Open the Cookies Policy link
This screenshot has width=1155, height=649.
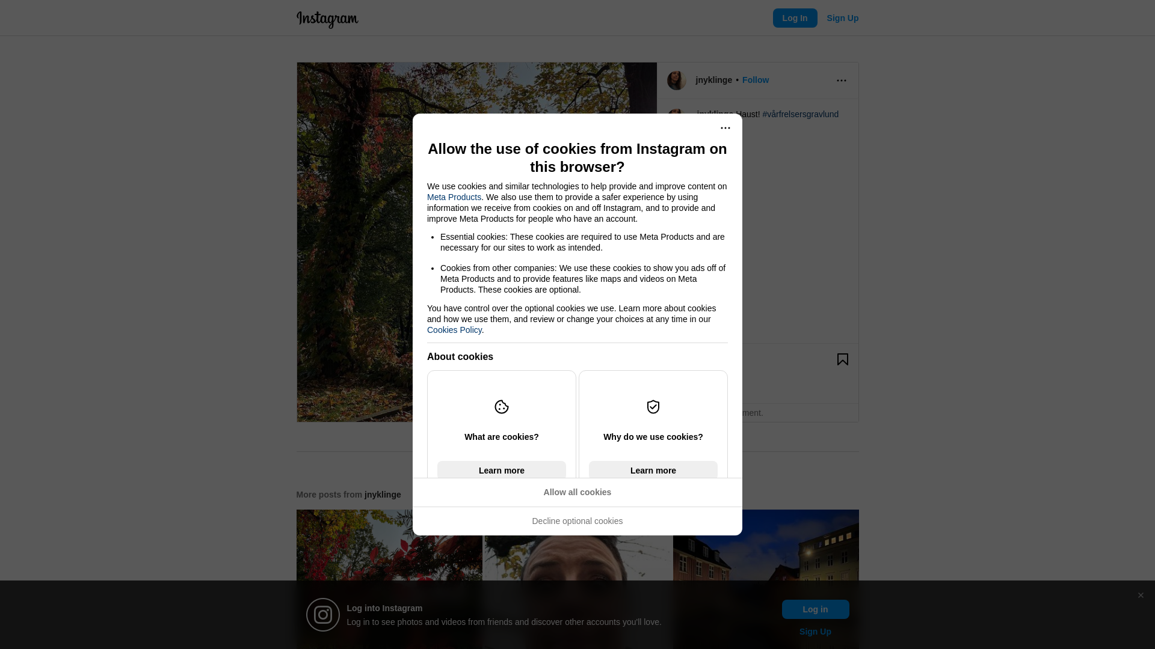click(x=454, y=330)
